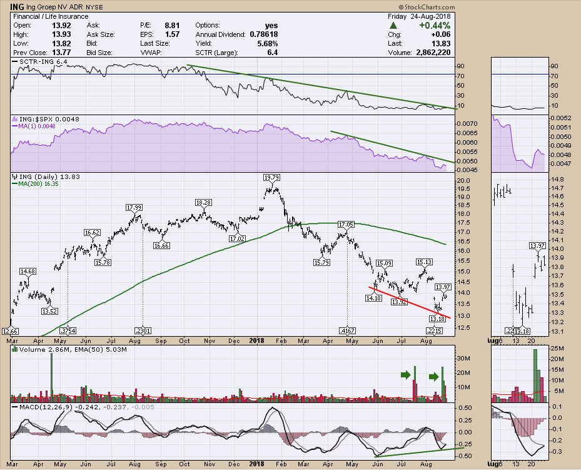Click the High value 13.93
Viewport: 581px width, 470px height.
(x=61, y=34)
